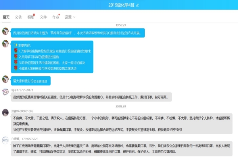Click avatar of first blue message sender
This screenshot has height=158, width=238.
6,32
